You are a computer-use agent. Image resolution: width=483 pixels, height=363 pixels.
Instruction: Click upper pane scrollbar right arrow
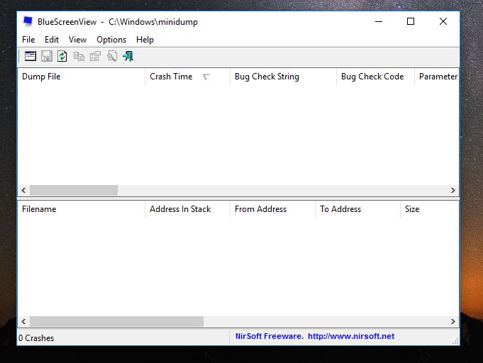(x=453, y=190)
